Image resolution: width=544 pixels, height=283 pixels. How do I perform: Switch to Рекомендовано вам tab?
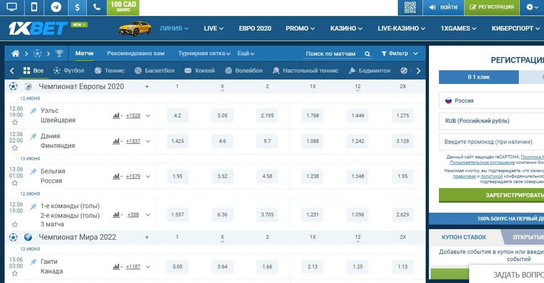tap(136, 53)
